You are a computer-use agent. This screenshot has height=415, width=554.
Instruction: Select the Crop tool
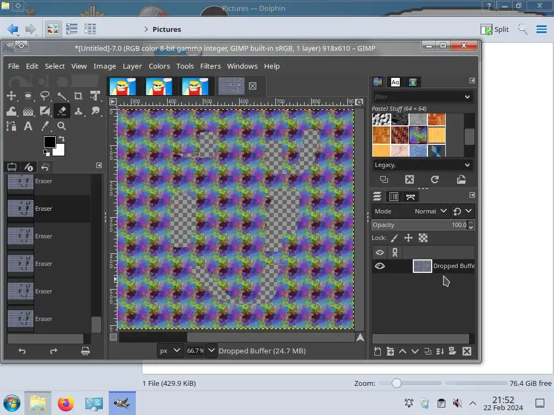pyautogui.click(x=78, y=96)
